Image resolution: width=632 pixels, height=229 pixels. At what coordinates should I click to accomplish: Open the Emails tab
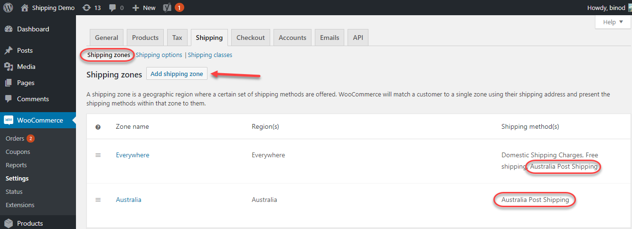tap(330, 38)
